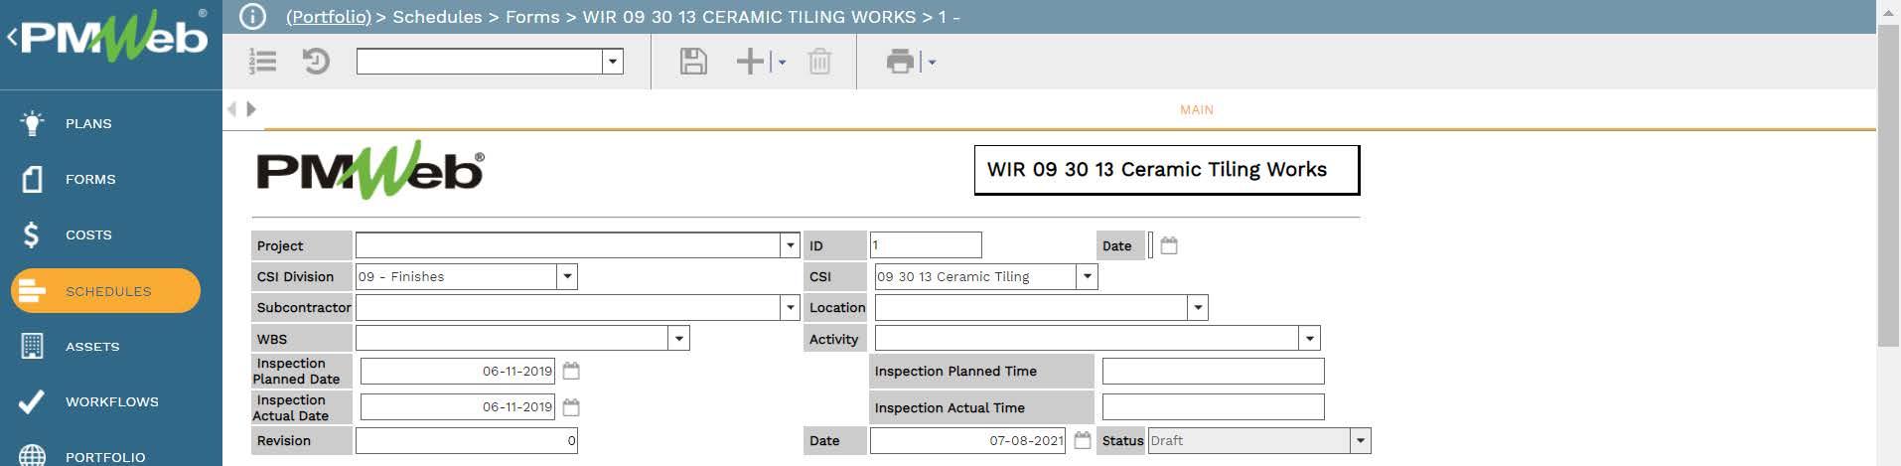Open the toolbar combo box dropdown
The image size is (1901, 466).
click(613, 62)
